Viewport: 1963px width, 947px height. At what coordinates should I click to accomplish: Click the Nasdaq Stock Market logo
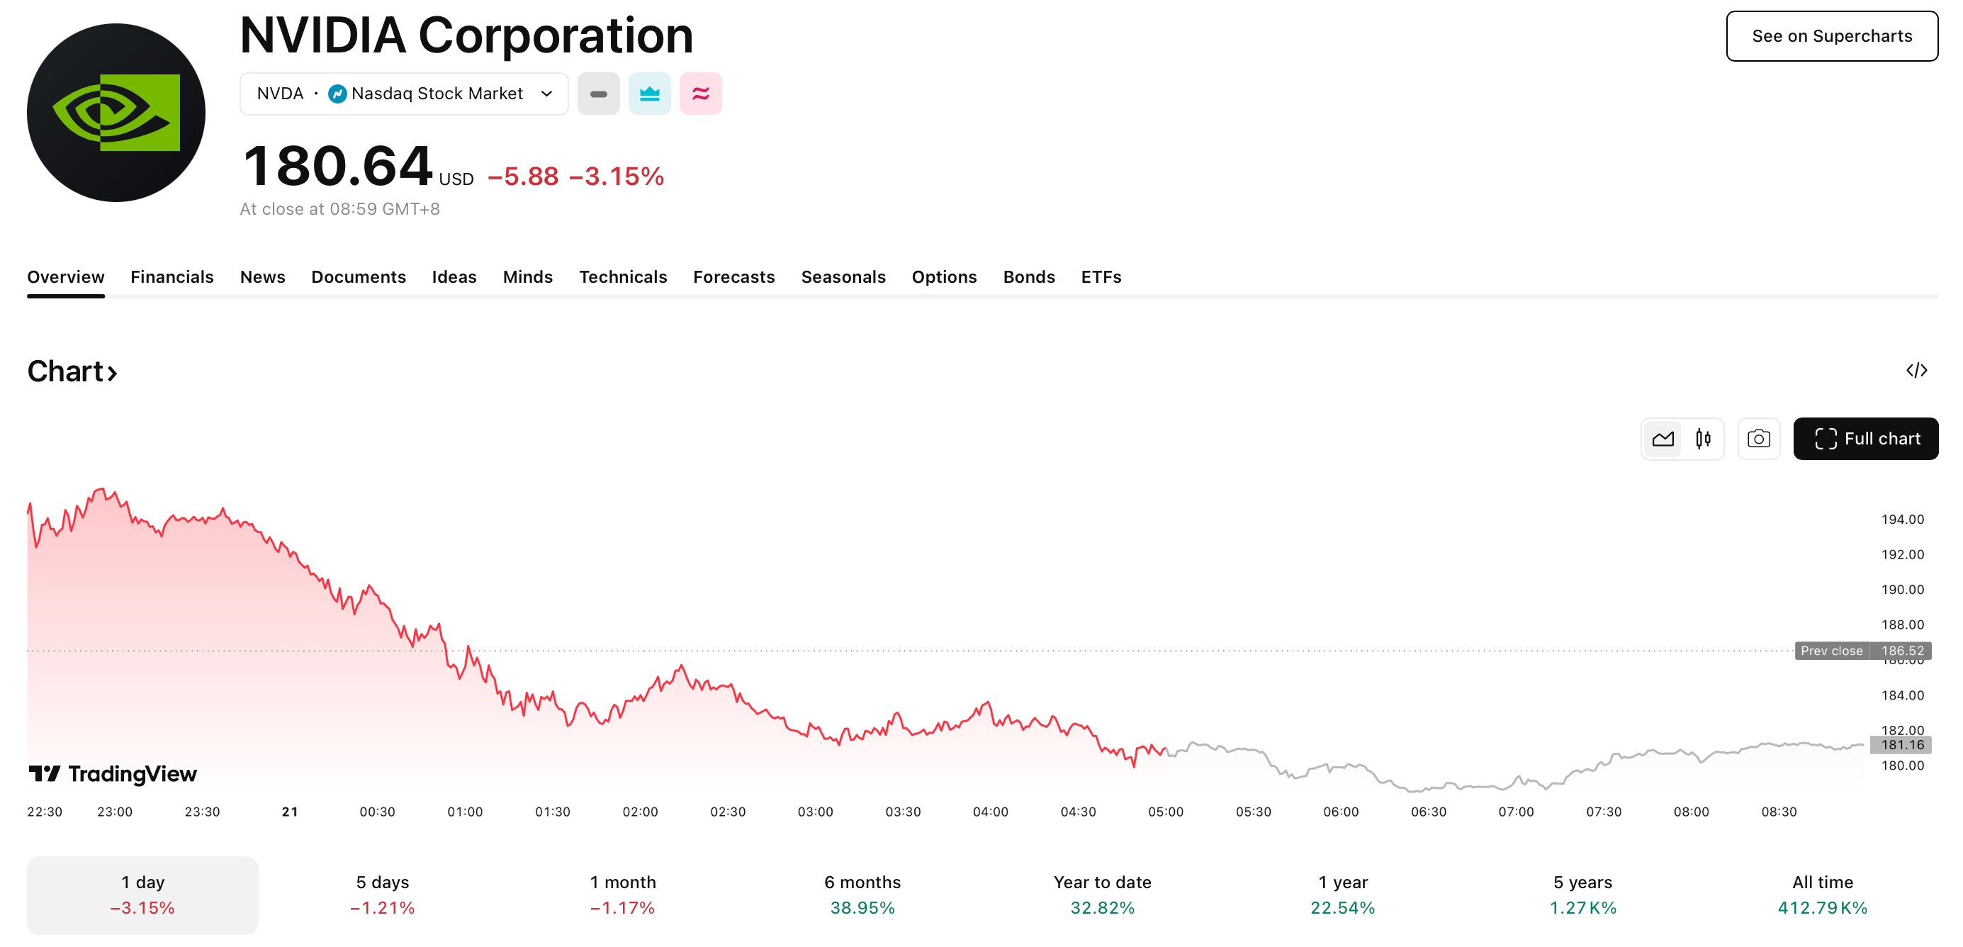tap(337, 93)
